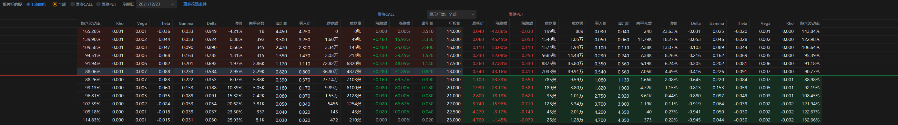Image resolution: width=898 pixels, height=125 pixels.
Task: Open the 展示行数 全部 dropdown
Action: (452, 14)
